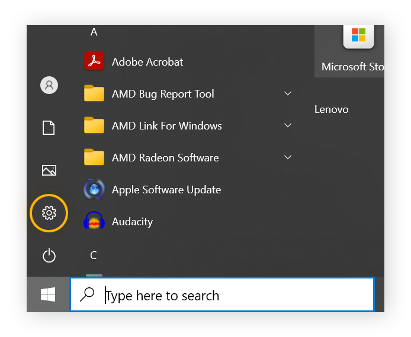Image resolution: width=411 pixels, height=337 pixels.
Task: Launch the Apple Software Update icon
Action: pos(94,189)
